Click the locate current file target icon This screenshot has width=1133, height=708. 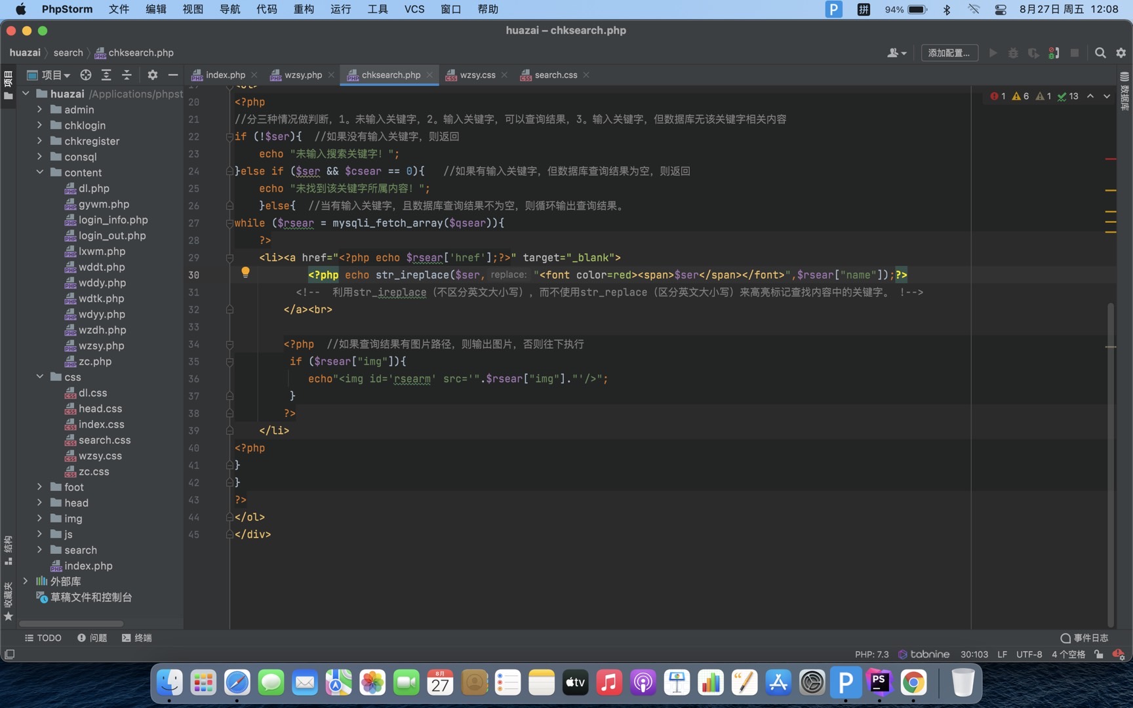[x=85, y=75]
